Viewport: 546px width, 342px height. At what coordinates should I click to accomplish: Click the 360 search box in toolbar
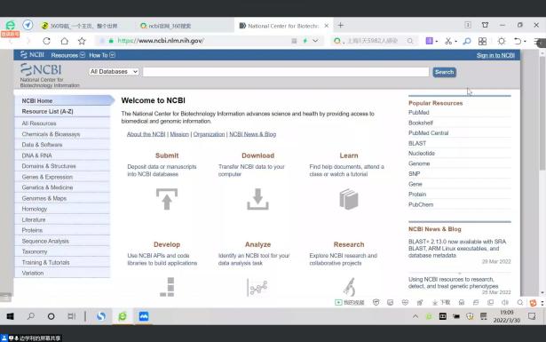click(373, 41)
